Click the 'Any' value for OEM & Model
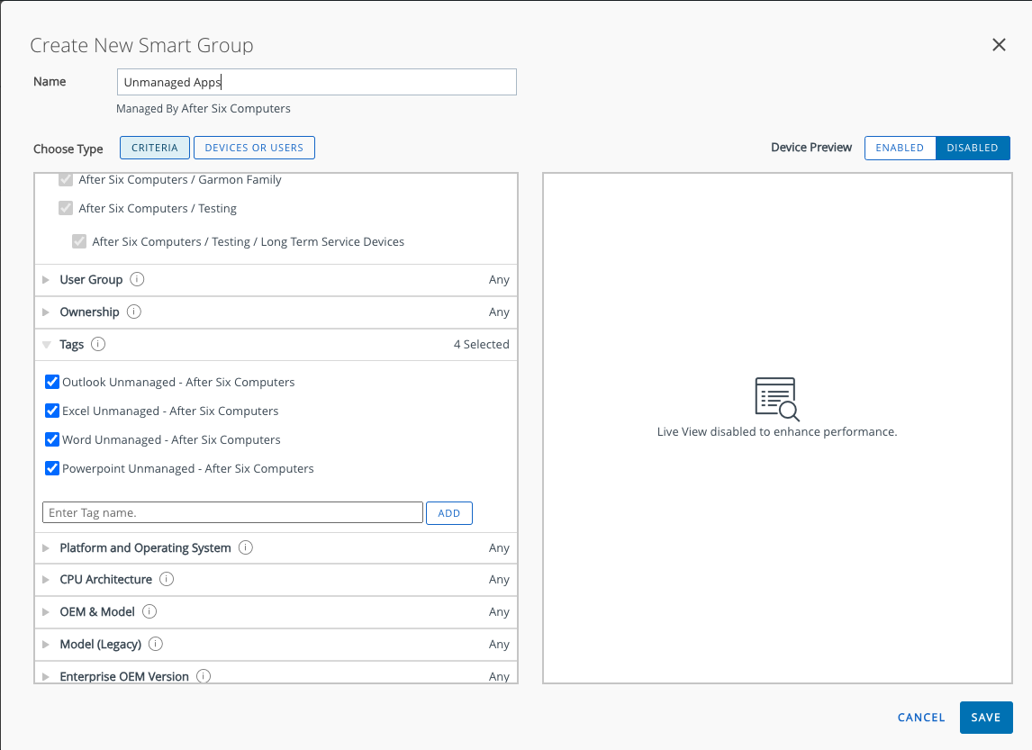The height and width of the screenshot is (750, 1032). pyautogui.click(x=499, y=612)
